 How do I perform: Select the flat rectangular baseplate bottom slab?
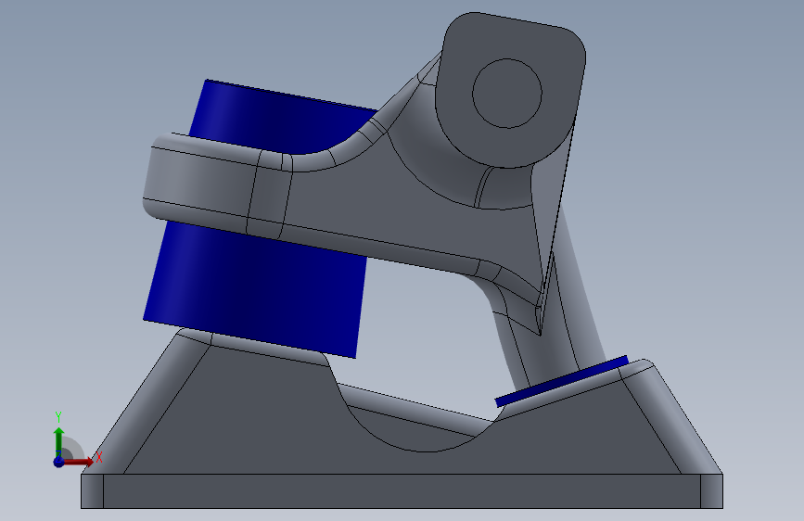coord(402,491)
